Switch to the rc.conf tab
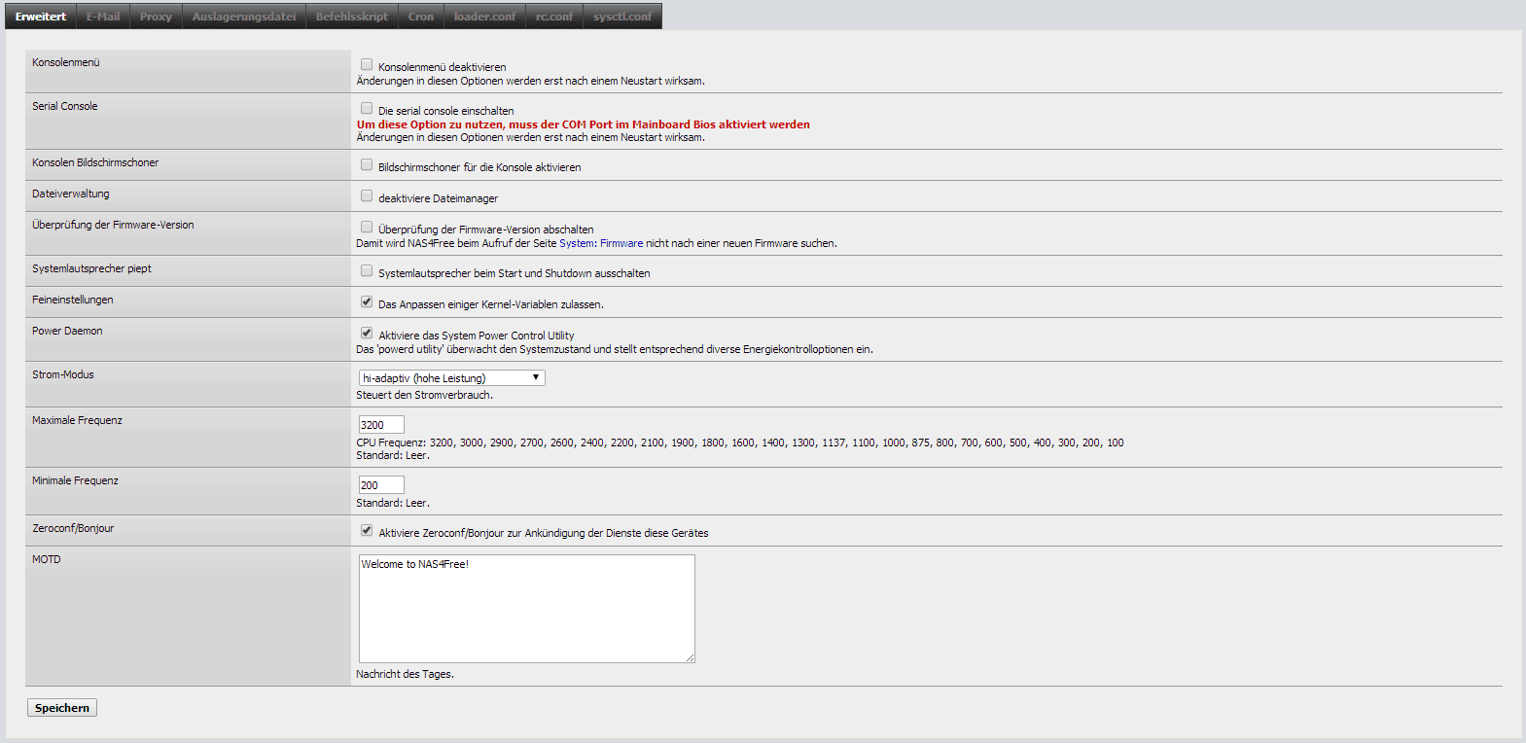The width and height of the screenshot is (1526, 743). [x=554, y=17]
